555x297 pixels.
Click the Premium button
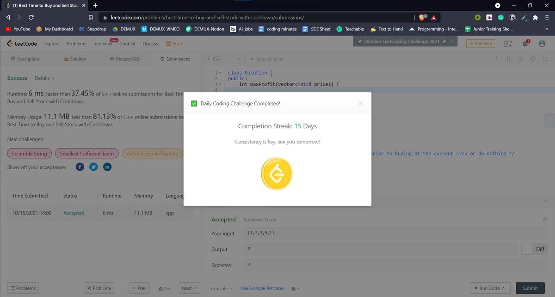pos(481,43)
